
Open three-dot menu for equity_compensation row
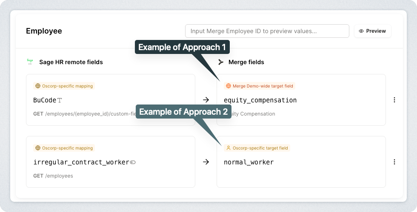point(394,100)
